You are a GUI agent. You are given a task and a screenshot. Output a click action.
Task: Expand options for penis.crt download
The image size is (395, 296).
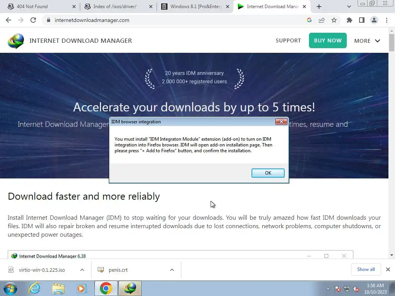point(172,270)
